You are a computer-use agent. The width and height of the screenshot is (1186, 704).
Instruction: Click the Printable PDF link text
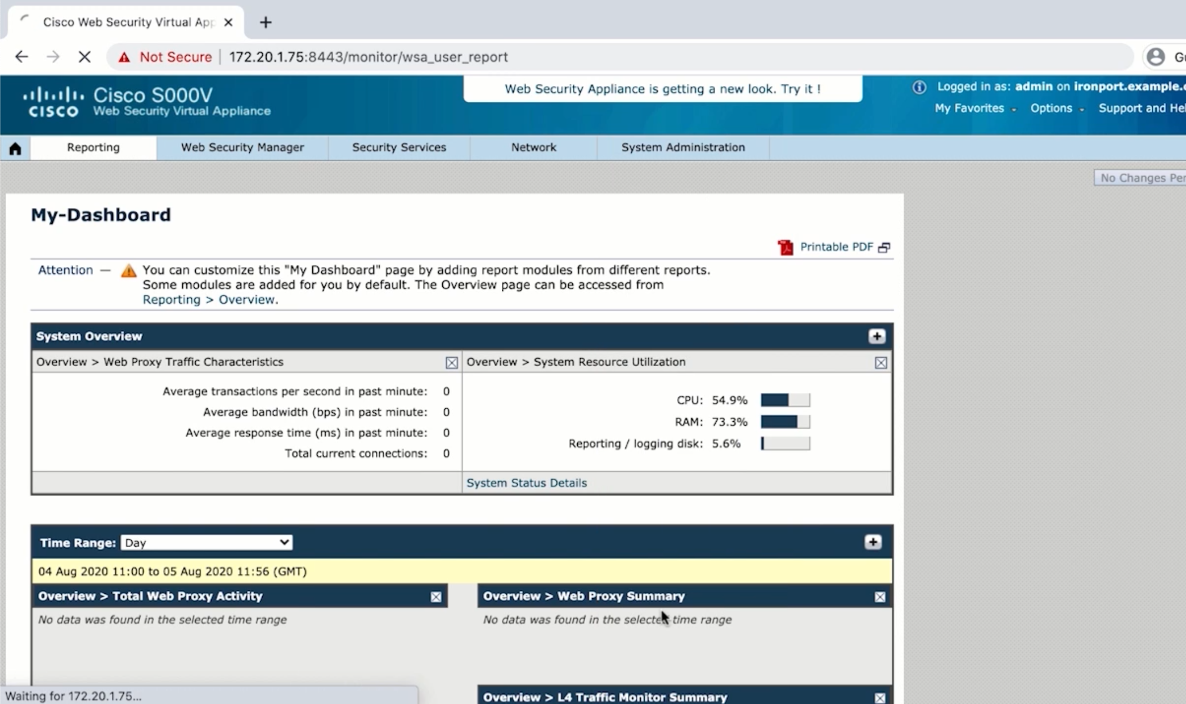pos(837,247)
